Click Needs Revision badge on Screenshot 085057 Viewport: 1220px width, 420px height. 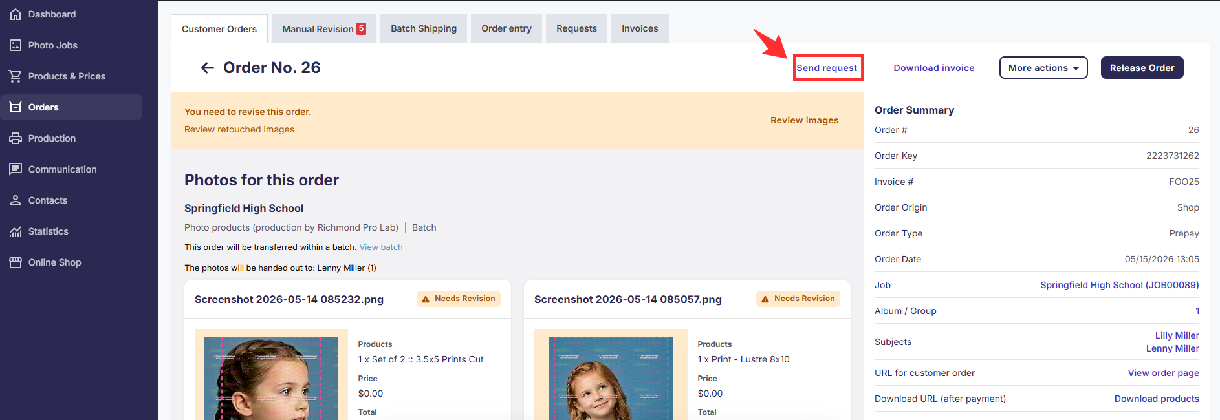click(x=798, y=299)
